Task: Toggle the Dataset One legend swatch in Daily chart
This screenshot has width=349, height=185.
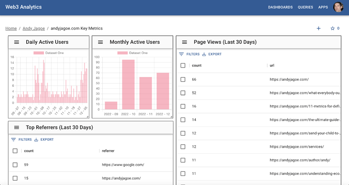Action: [x=38, y=53]
